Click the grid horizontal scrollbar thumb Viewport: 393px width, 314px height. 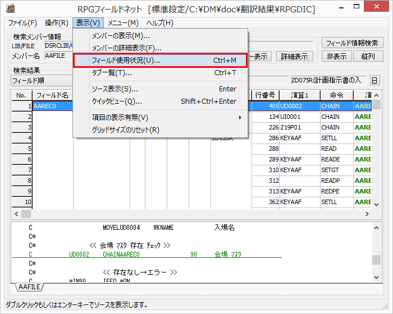[x=26, y=214]
